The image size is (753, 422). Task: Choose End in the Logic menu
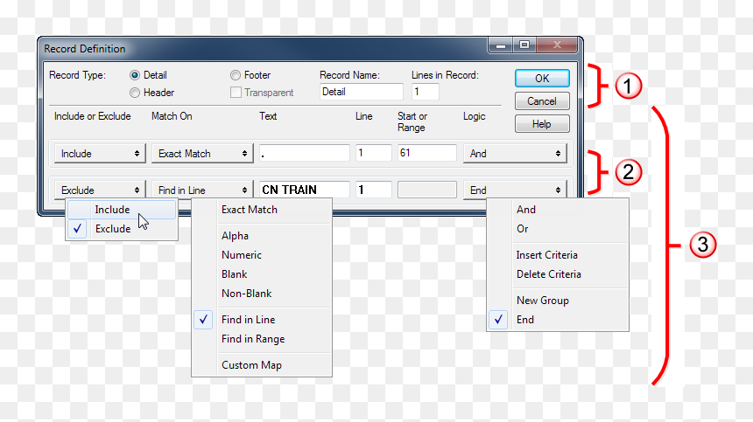[558, 320]
